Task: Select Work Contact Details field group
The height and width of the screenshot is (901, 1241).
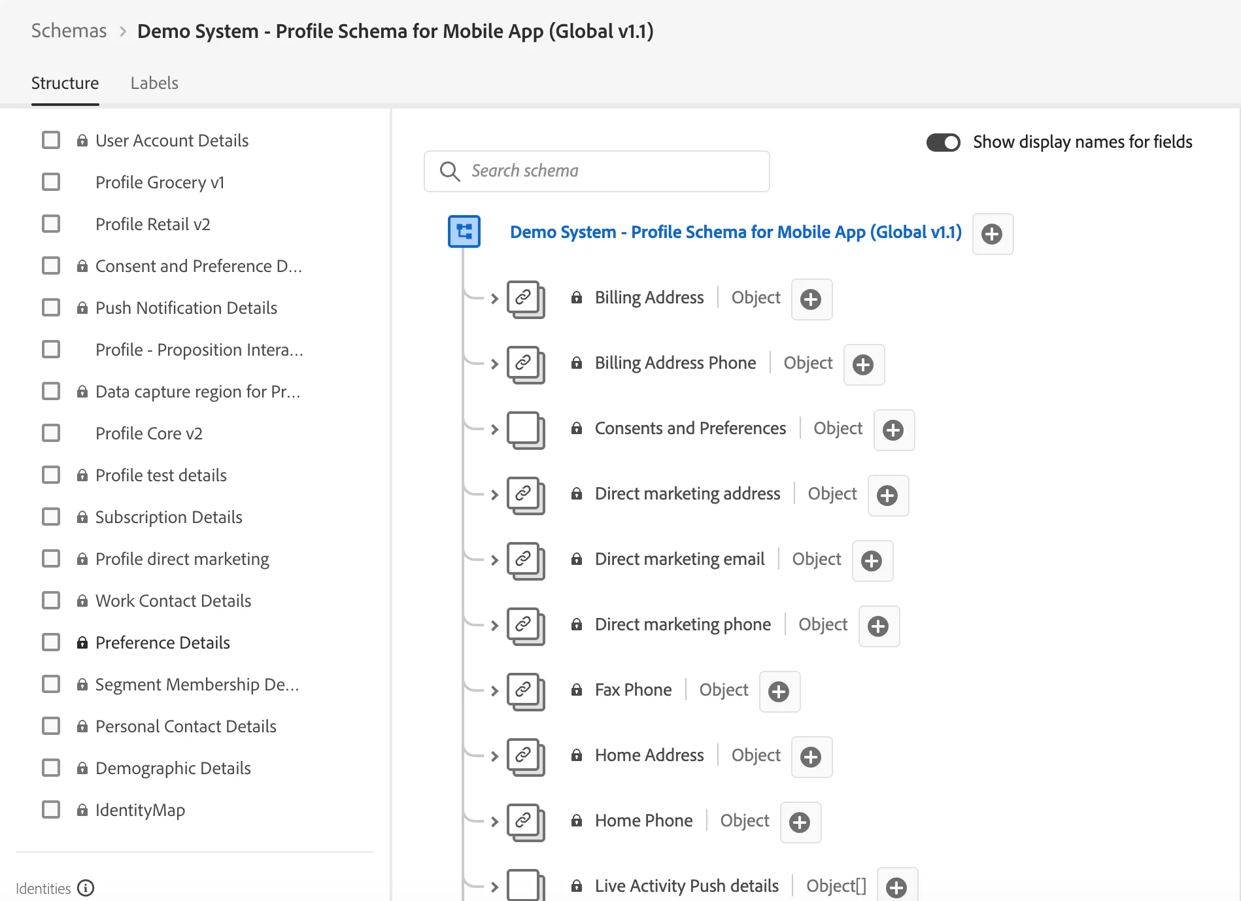Action: (173, 601)
